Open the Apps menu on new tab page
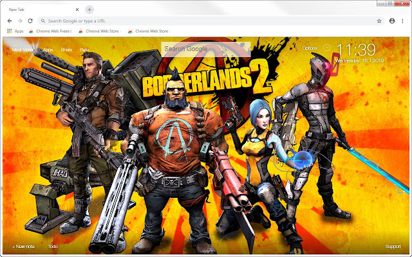 click(48, 50)
